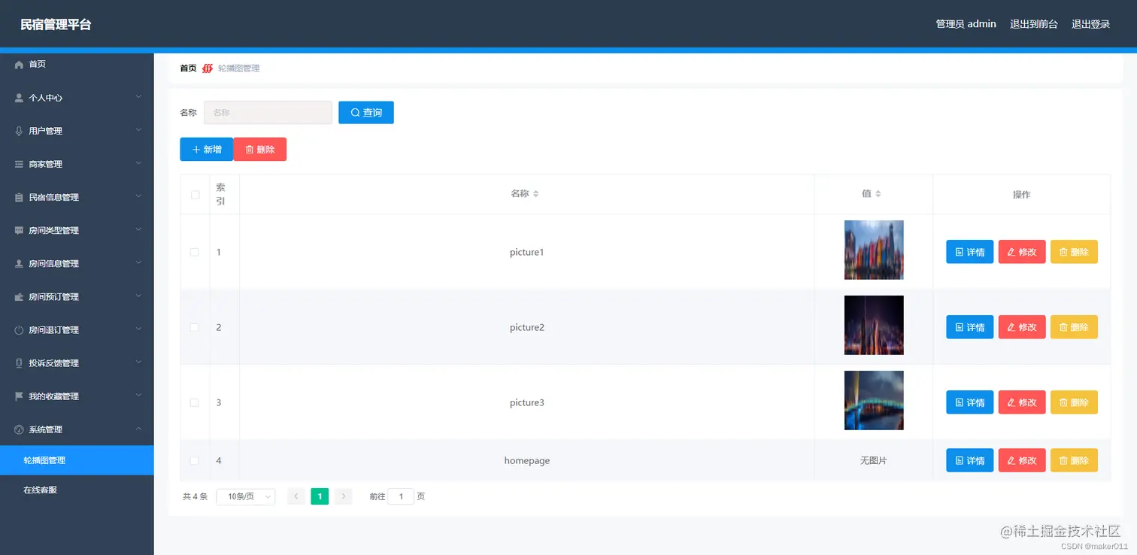The image size is (1137, 555).
Task: Tick the select-all checkbox in table header
Action: [x=195, y=195]
